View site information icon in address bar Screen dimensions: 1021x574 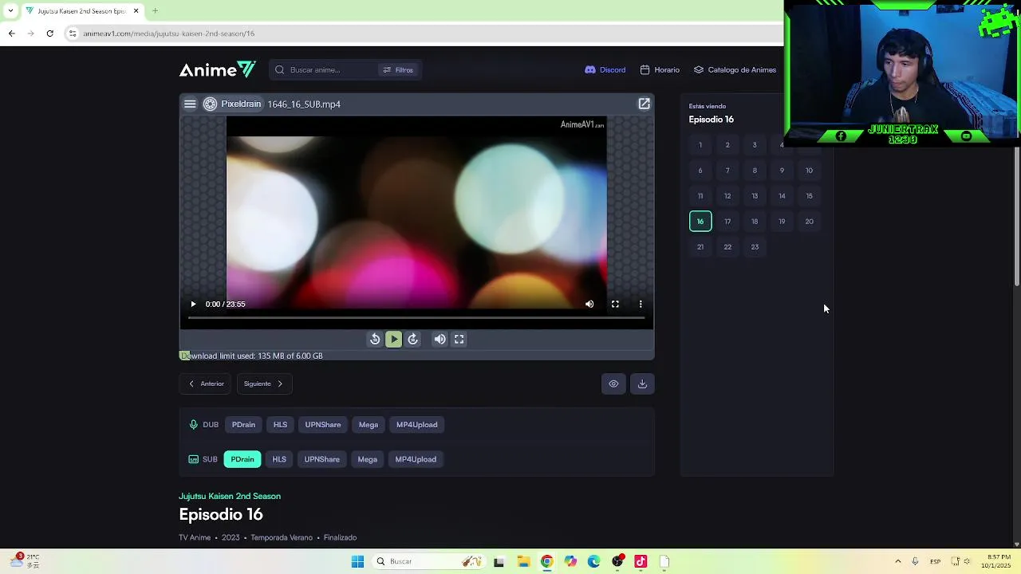(73, 33)
